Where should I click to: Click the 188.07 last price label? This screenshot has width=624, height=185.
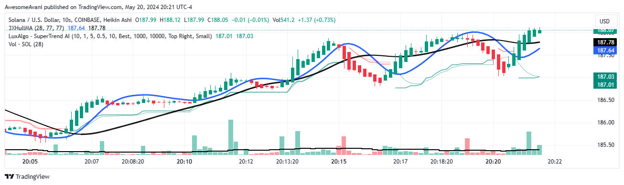pyautogui.click(x=605, y=31)
